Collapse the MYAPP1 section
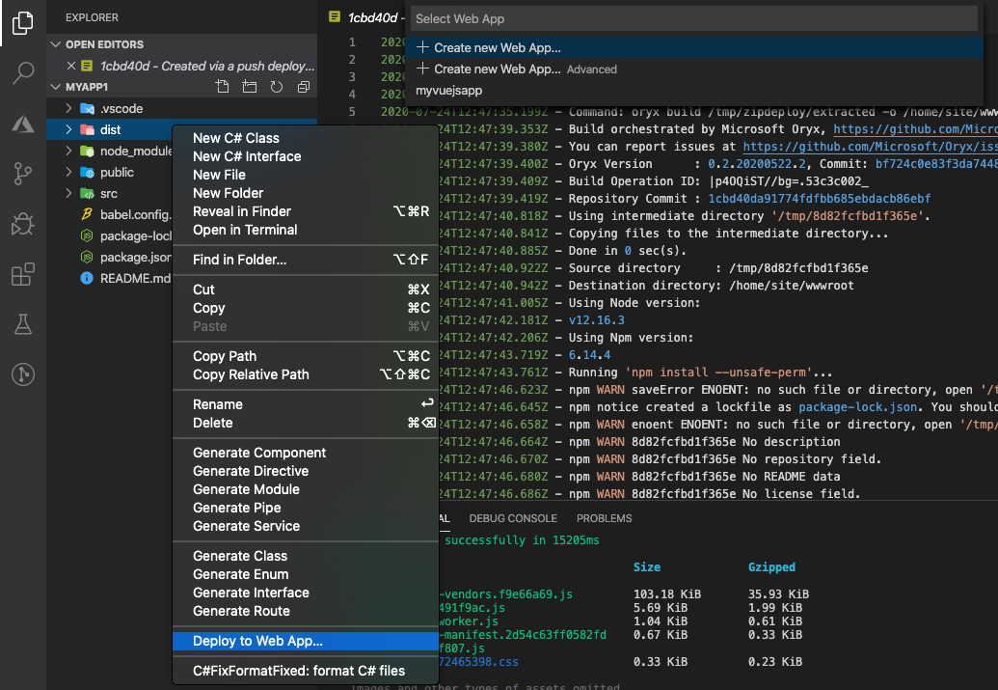The height and width of the screenshot is (690, 998). 56,87
